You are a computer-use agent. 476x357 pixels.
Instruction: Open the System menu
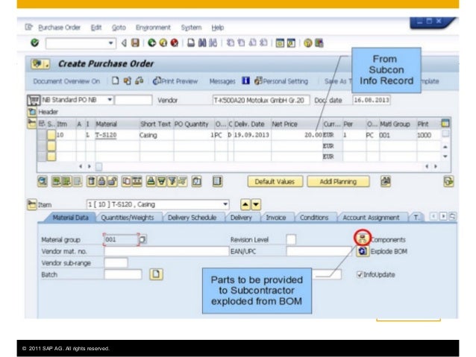[x=191, y=28]
